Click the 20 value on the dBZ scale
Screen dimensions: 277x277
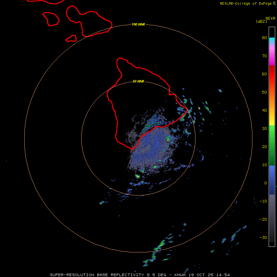point(264,147)
